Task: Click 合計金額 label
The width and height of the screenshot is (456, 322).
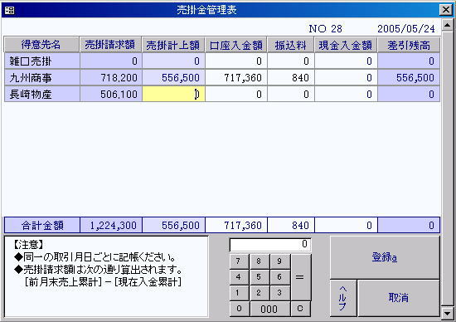Action: [x=42, y=225]
